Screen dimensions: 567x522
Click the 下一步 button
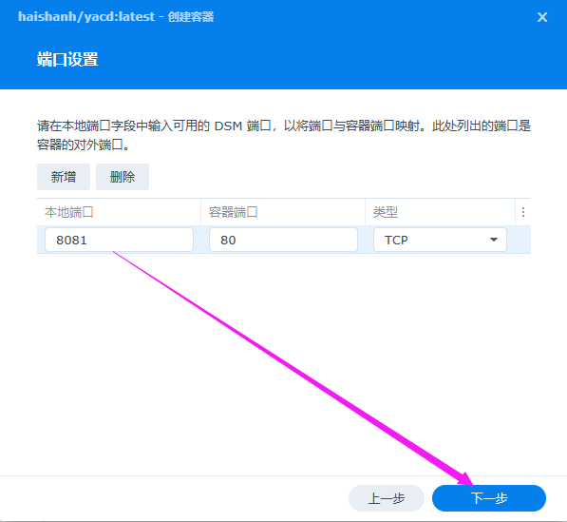(x=489, y=498)
